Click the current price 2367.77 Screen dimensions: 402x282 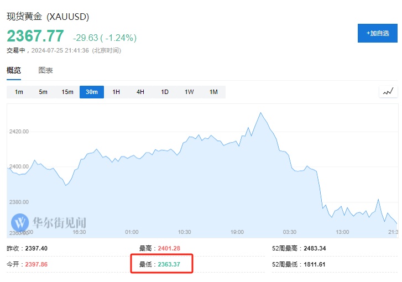click(35, 36)
